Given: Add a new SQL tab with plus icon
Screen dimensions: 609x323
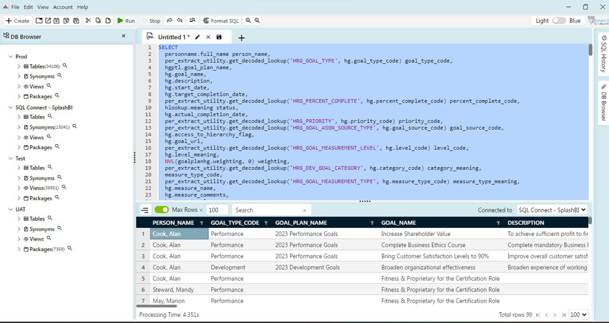Looking at the screenshot, I should click(x=241, y=38).
